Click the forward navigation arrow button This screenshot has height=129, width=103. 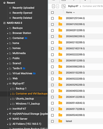tap(57, 6)
